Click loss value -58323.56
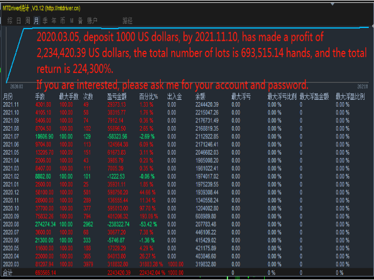Image resolution: width=374 pixels, height=280 pixels. [x=117, y=136]
